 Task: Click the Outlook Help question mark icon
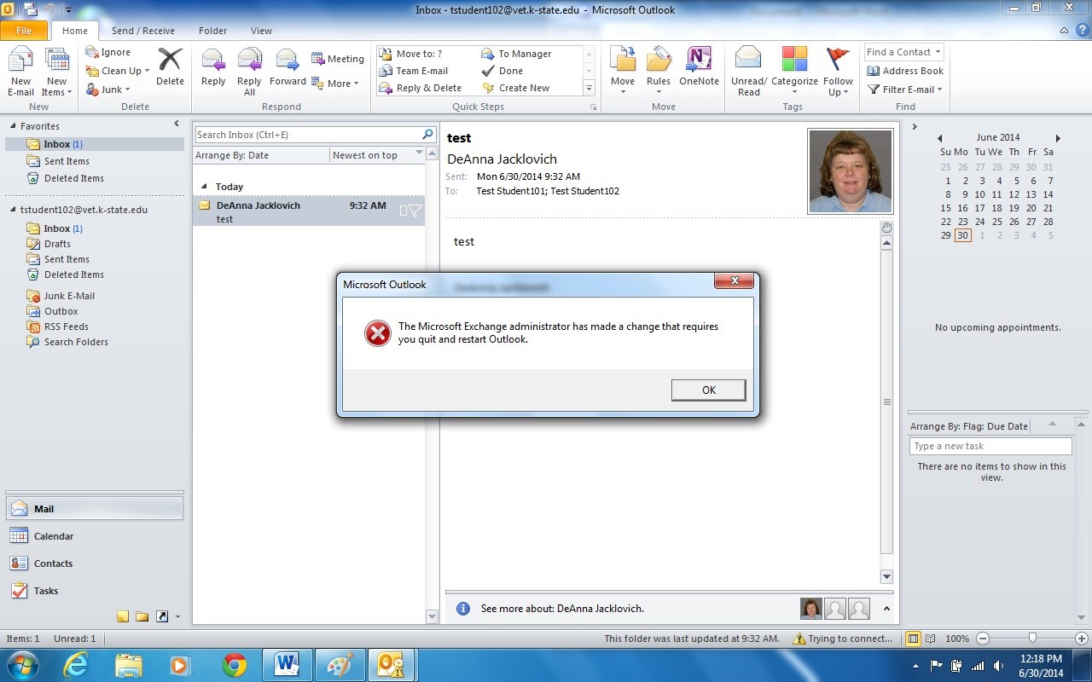pyautogui.click(x=1081, y=31)
